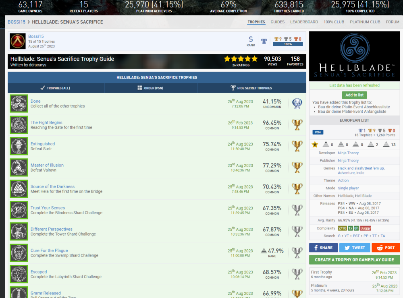Click the Cure For the Plague trophy image

click(x=19, y=253)
